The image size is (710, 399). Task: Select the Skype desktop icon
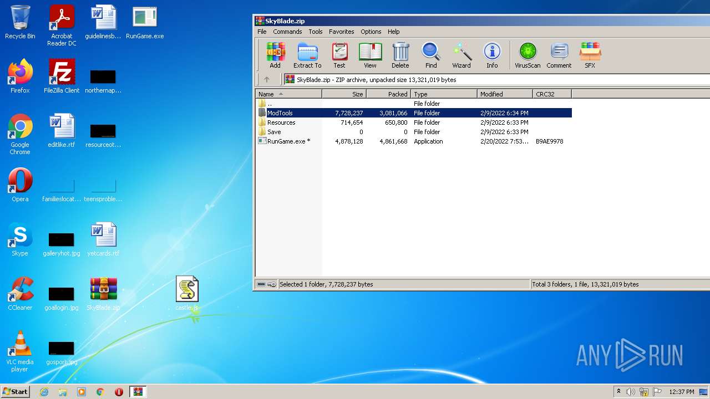(20, 239)
